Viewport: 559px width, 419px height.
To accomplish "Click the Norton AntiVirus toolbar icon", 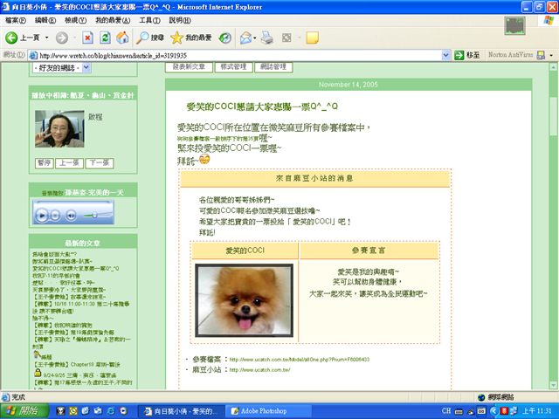I will point(541,55).
